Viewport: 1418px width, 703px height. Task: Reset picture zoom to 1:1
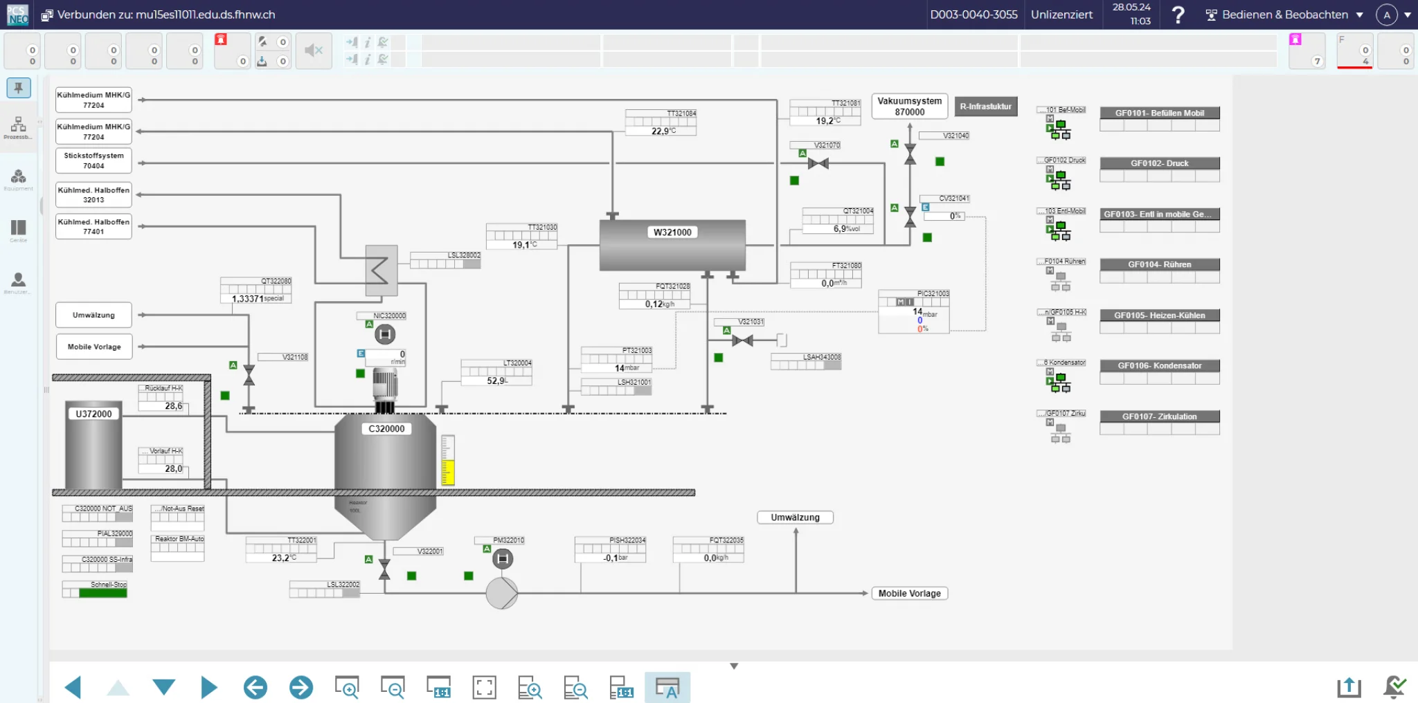click(439, 687)
